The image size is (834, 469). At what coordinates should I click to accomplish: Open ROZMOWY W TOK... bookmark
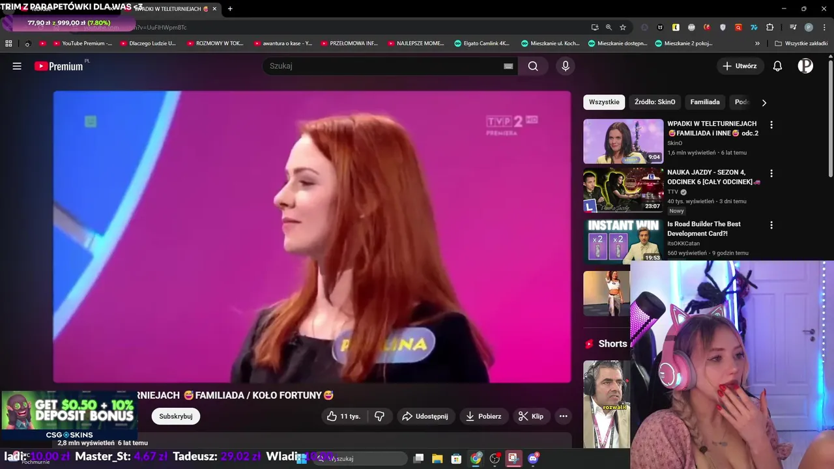coord(215,44)
